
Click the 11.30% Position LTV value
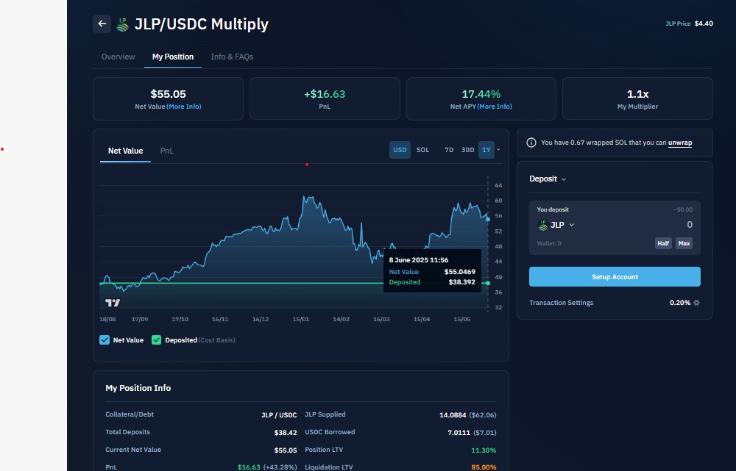pyautogui.click(x=484, y=450)
